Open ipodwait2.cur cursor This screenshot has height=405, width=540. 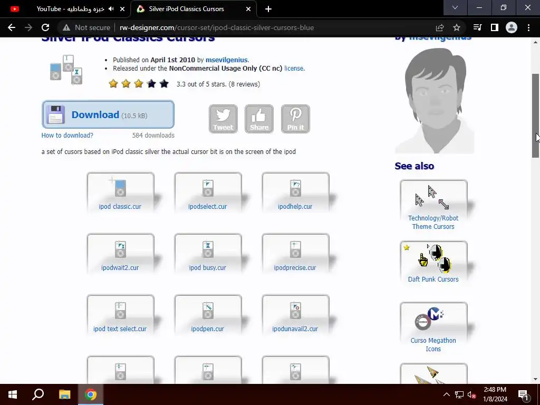click(x=121, y=254)
